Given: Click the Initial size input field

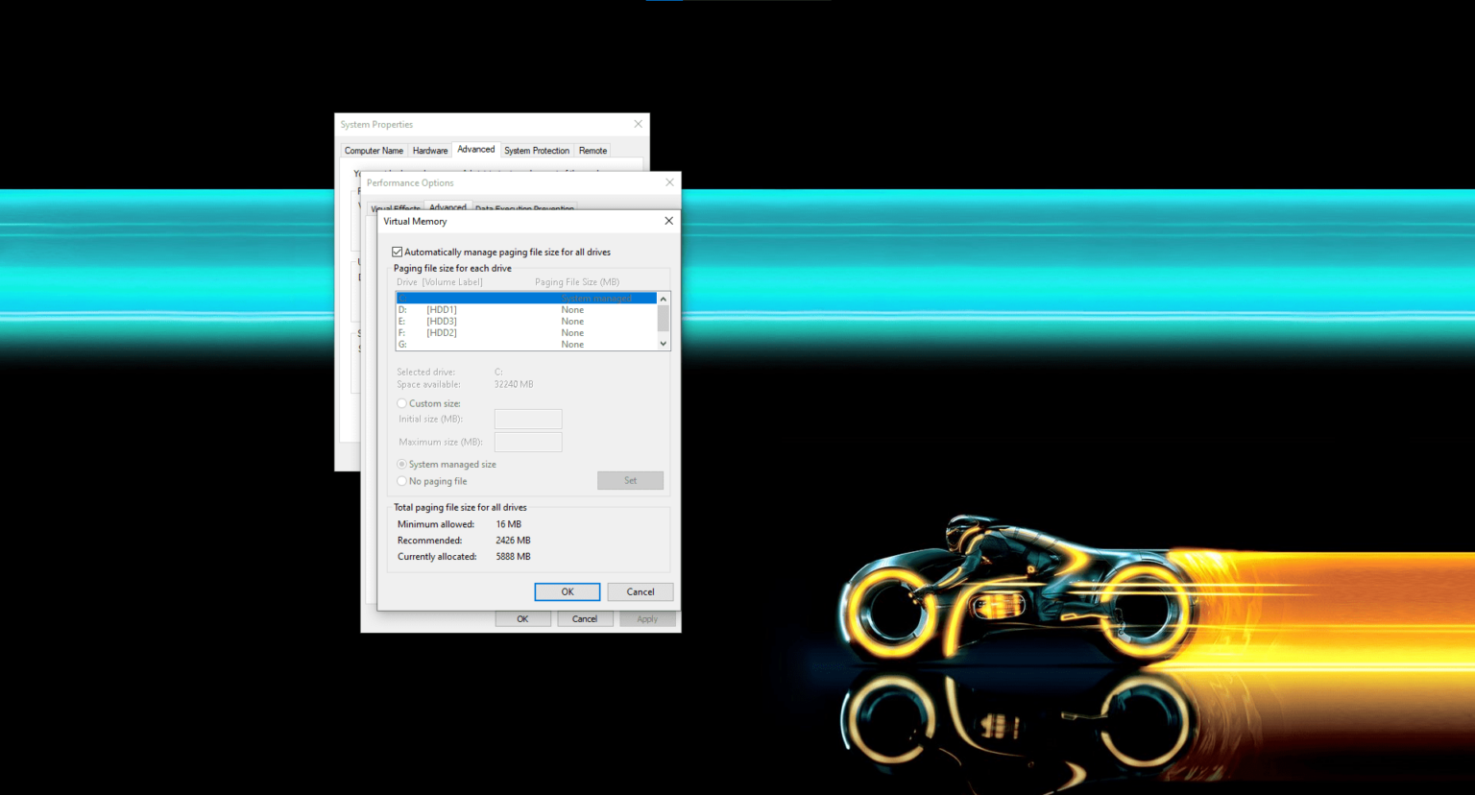Looking at the screenshot, I should click(527, 419).
